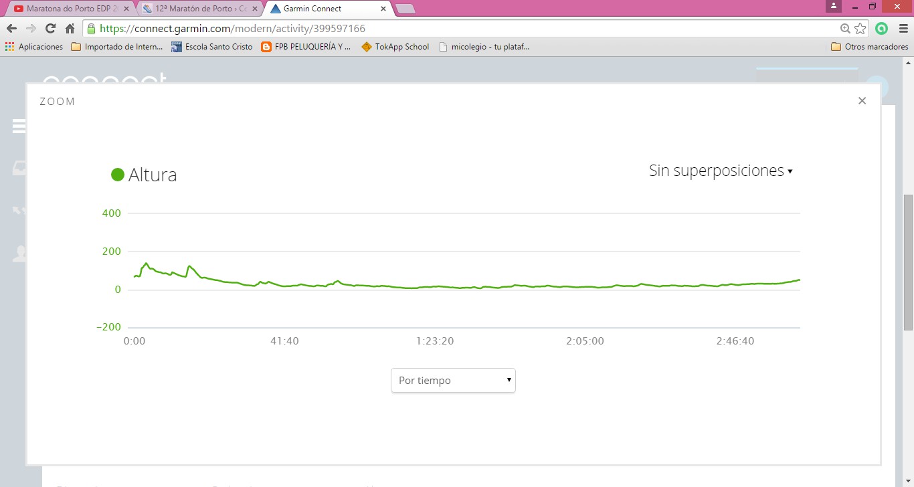Viewport: 914px width, 487px height.
Task: Expand the Por tiempo selector
Action: [x=453, y=380]
